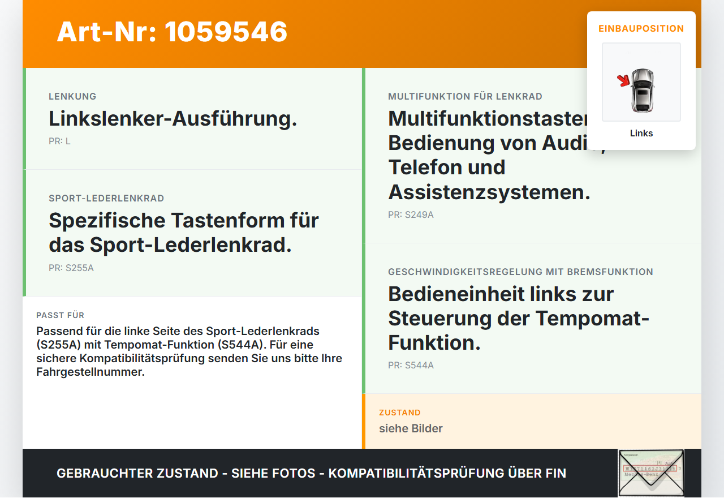Select the Art-Nr: 1059546 heading
Screen dimensions: 724x498
pos(173,32)
